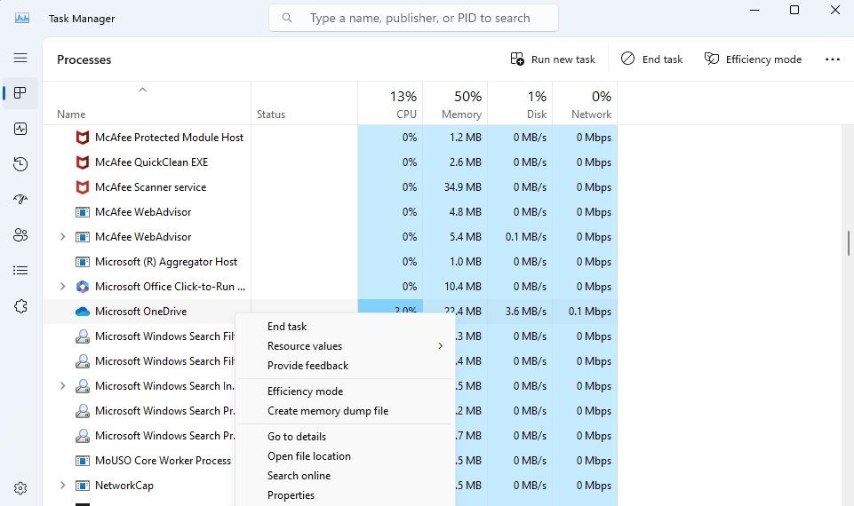Select the first McAfee WebAdvisor row

pos(330,211)
